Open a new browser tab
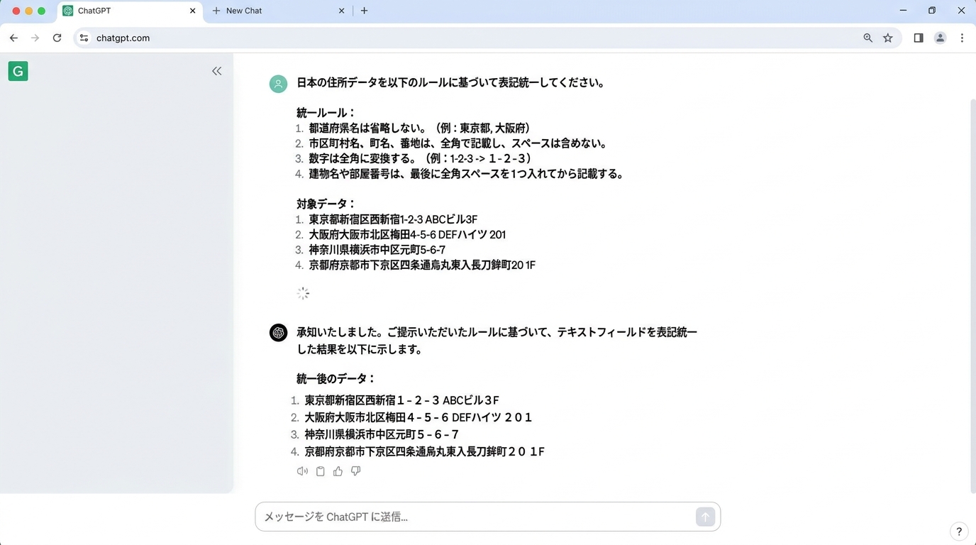 point(364,11)
